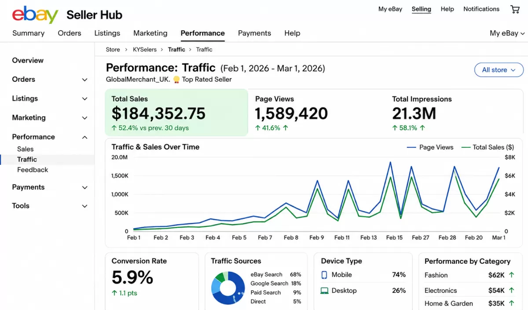Select the Total Sales summary card
Screen dimensions: 528x310
[x=176, y=113]
